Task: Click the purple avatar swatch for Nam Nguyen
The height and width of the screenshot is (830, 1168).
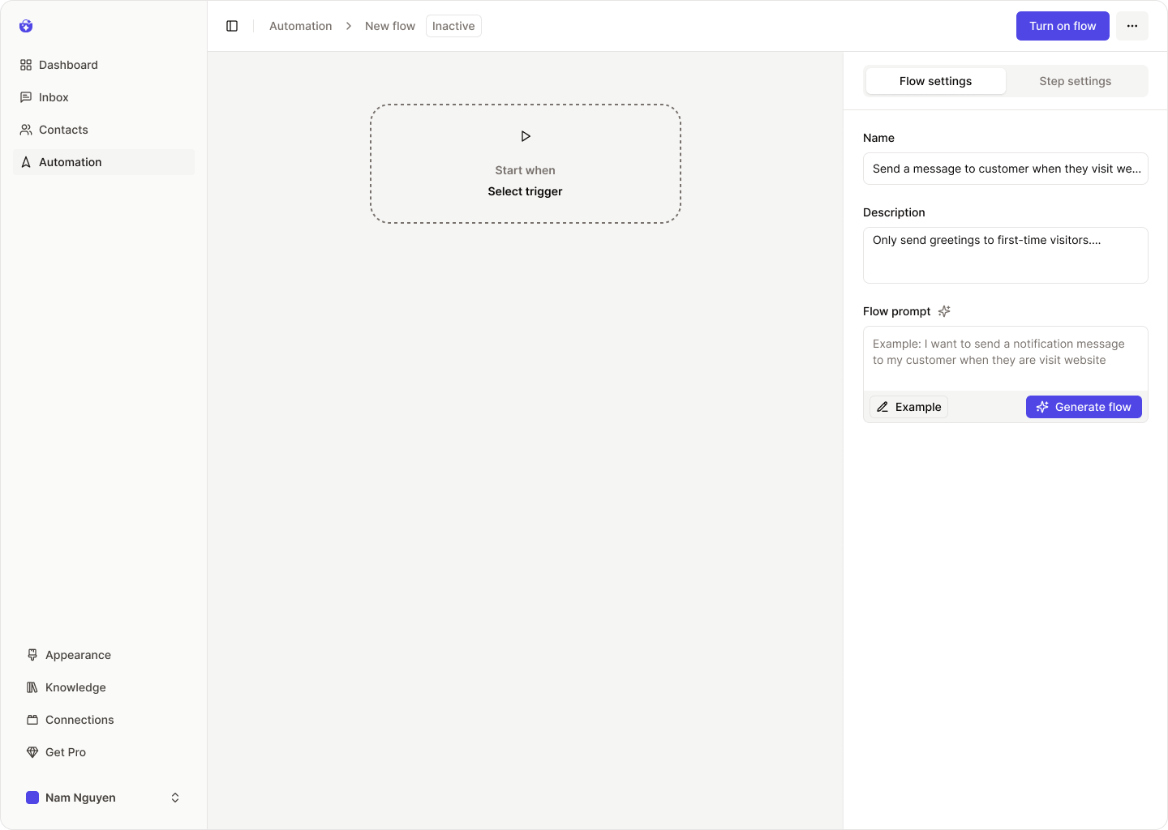Action: pos(32,798)
